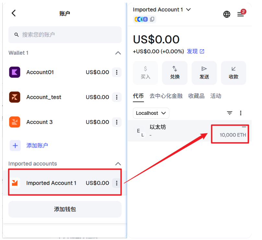
Task: Click the Account_test brown avatar icon
Action: [15, 97]
